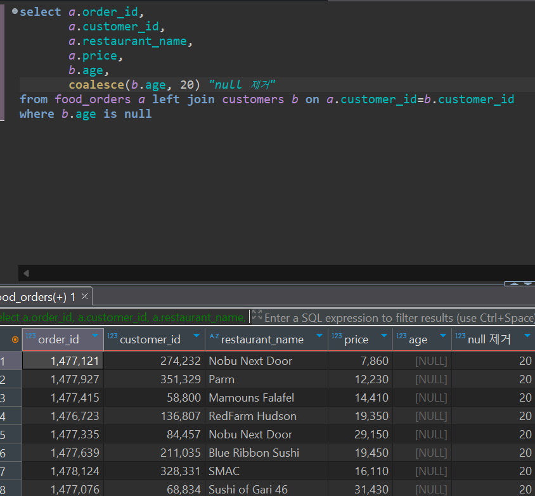Click the expand filter panel icon in filter bar
The height and width of the screenshot is (496, 535).
(x=257, y=314)
